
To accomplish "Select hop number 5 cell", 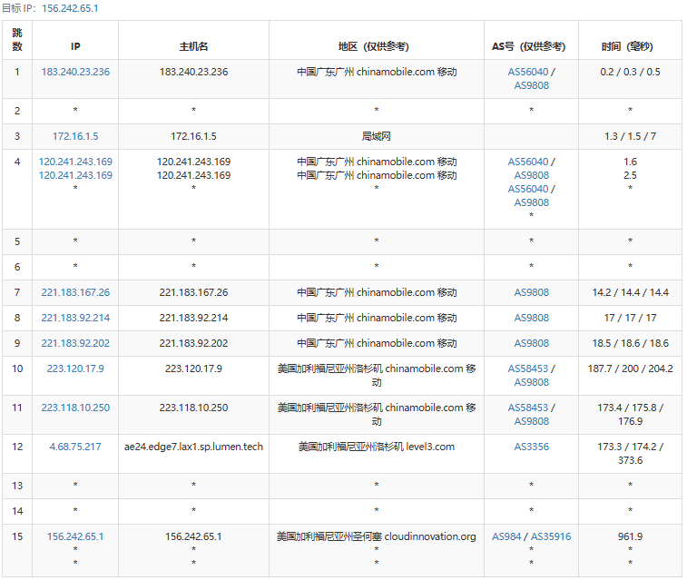I will click(x=17, y=241).
